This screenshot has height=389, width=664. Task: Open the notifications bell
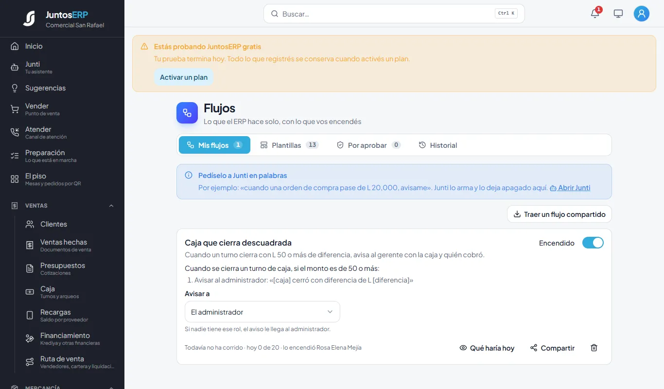point(595,14)
